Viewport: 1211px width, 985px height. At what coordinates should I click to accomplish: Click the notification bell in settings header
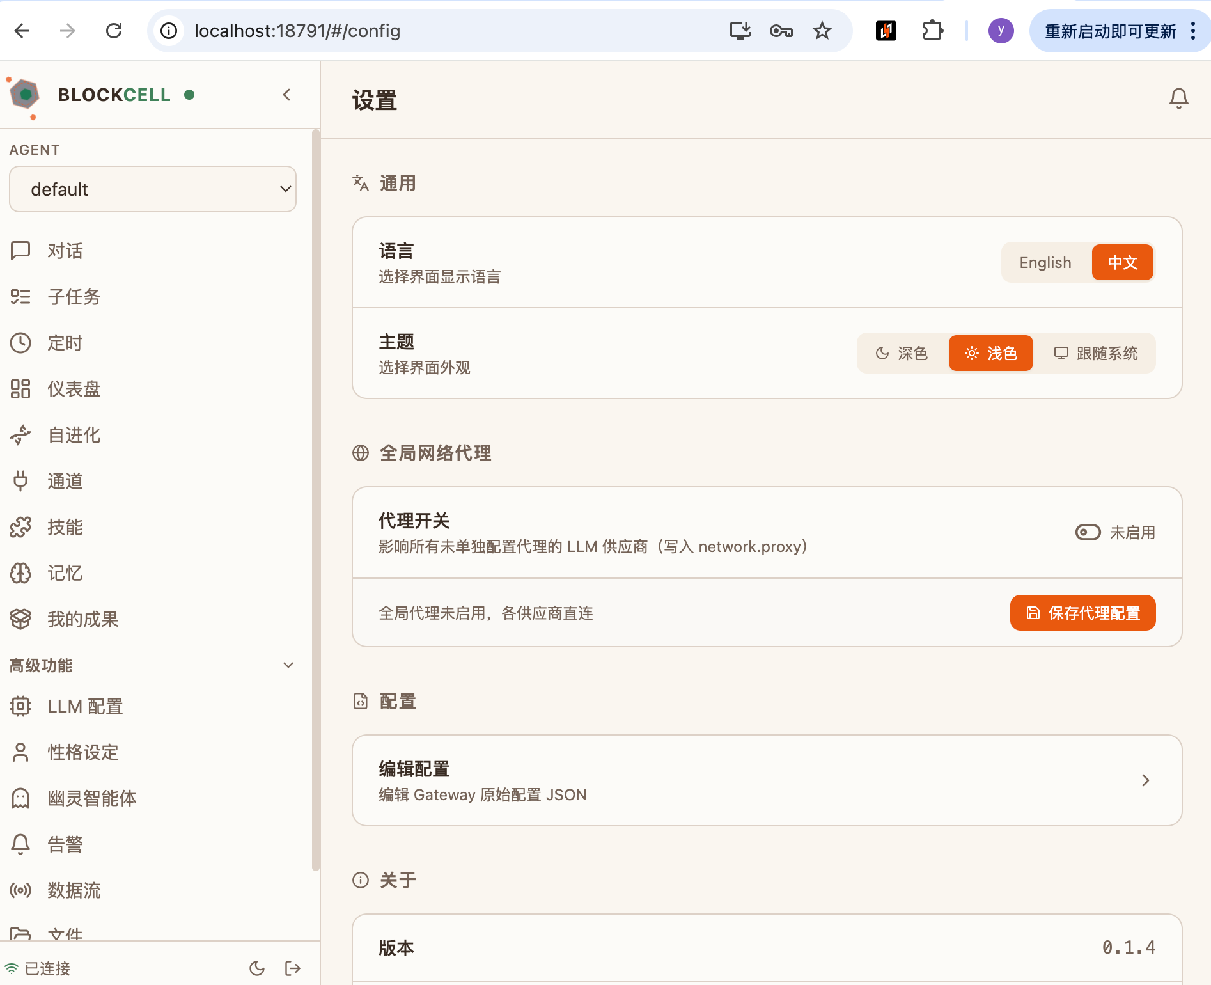1179,97
